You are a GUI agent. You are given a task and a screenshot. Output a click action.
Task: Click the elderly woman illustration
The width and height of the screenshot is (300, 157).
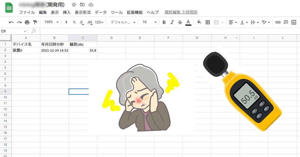(x=142, y=98)
